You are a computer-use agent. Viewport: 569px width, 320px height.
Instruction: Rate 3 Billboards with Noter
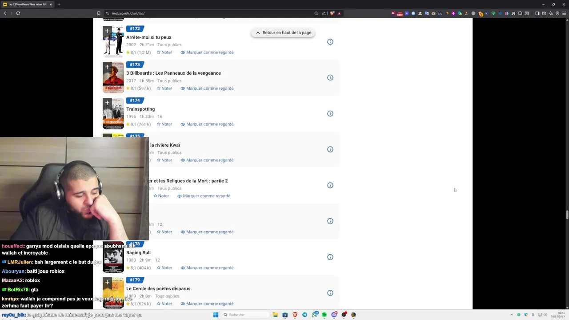pos(164,88)
